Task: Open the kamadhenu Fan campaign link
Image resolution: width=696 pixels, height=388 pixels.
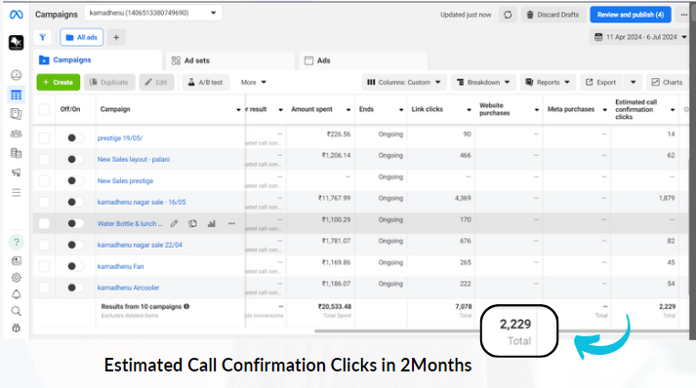Action: point(121,266)
